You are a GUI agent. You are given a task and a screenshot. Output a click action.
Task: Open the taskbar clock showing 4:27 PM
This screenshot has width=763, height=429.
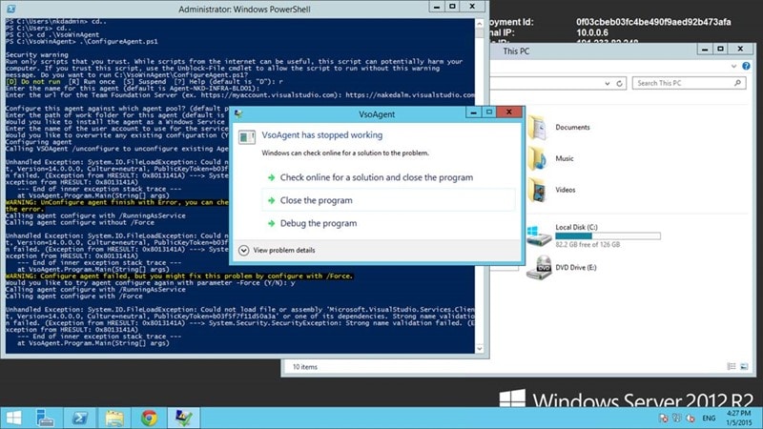click(x=739, y=418)
